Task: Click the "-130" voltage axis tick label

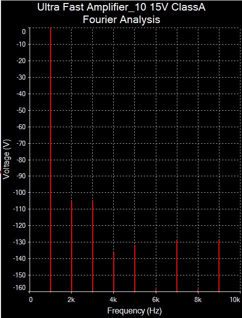Action: [19, 242]
